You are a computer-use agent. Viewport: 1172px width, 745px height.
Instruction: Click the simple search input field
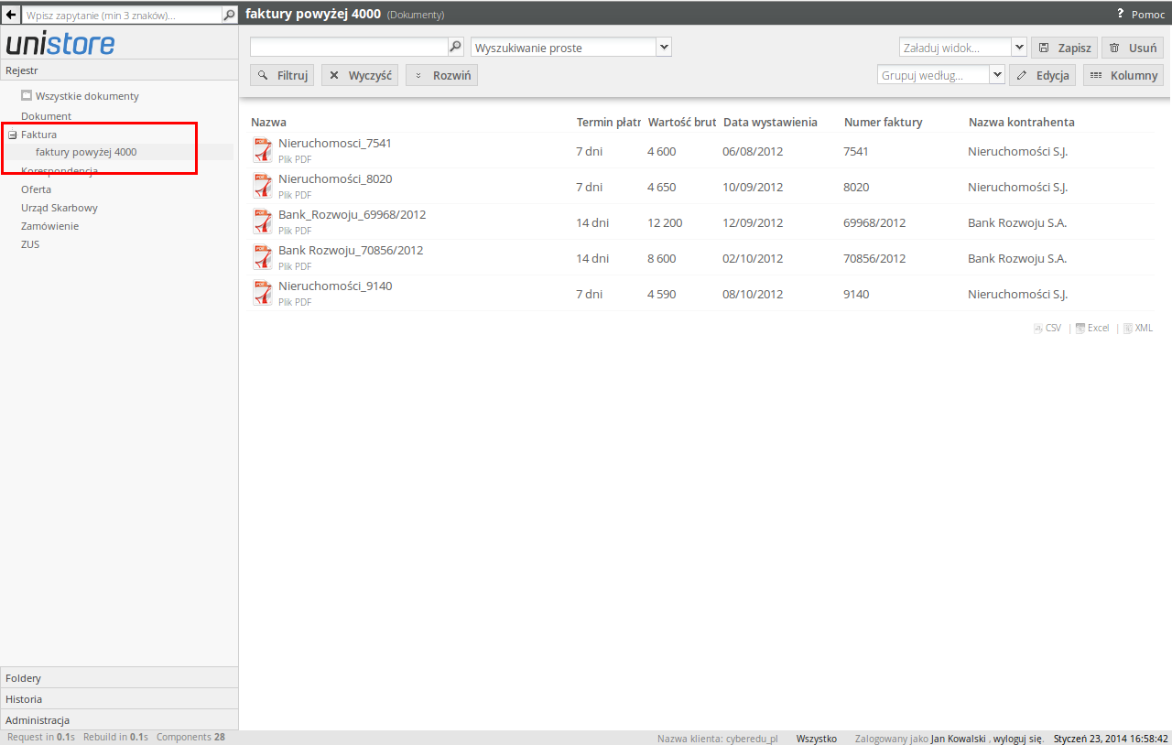click(348, 47)
